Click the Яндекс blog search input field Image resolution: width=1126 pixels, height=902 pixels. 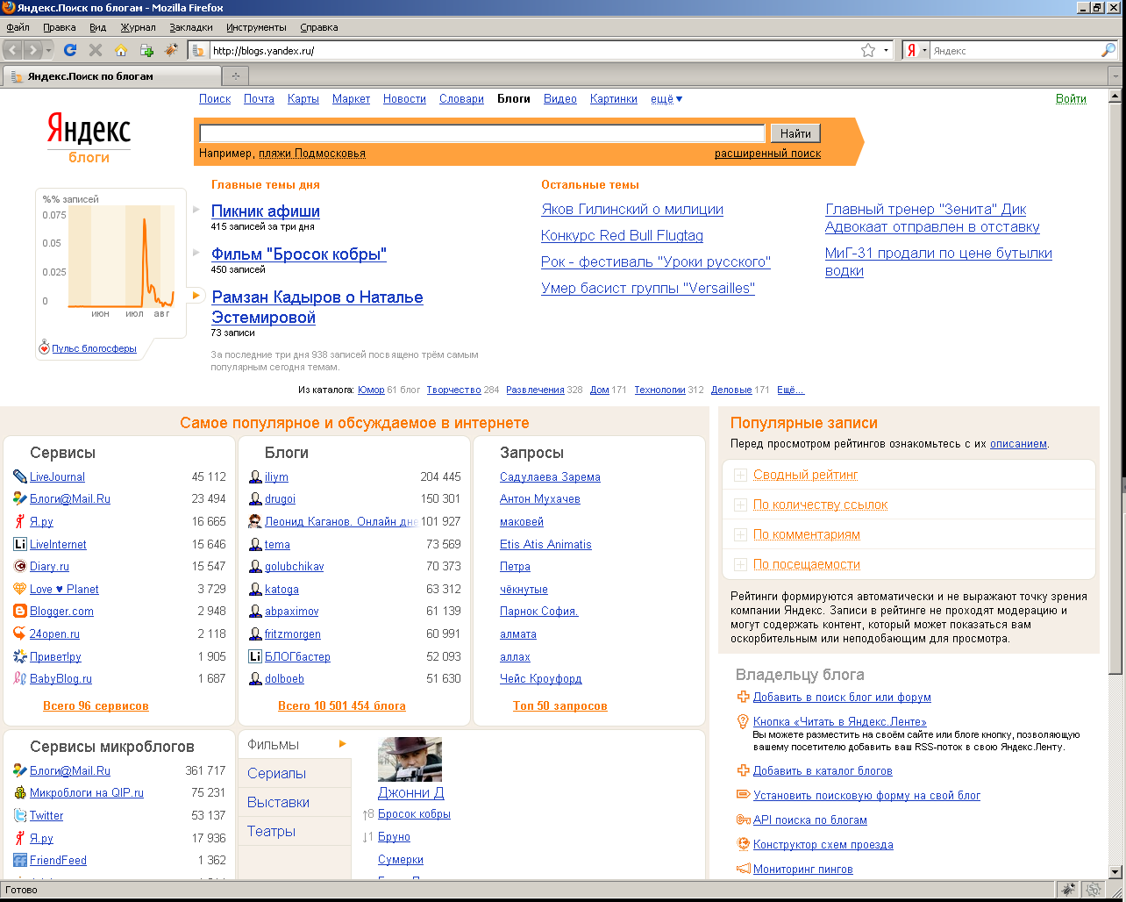(x=482, y=133)
